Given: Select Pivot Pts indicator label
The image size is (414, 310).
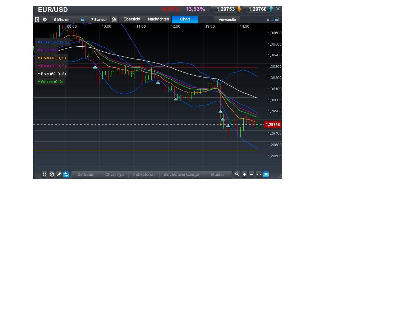Looking at the screenshot, I should (x=46, y=50).
